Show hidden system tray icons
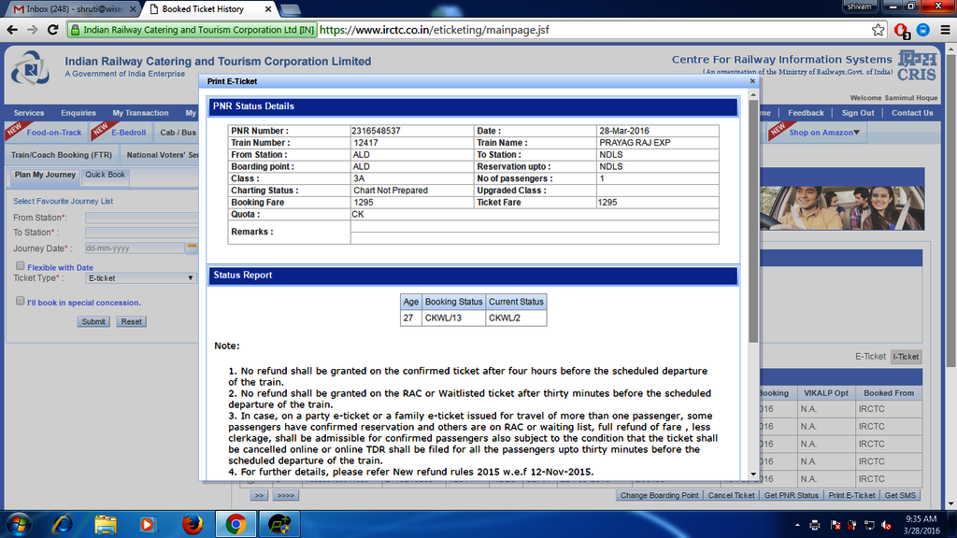Screen dimensions: 957x538 [x=797, y=525]
